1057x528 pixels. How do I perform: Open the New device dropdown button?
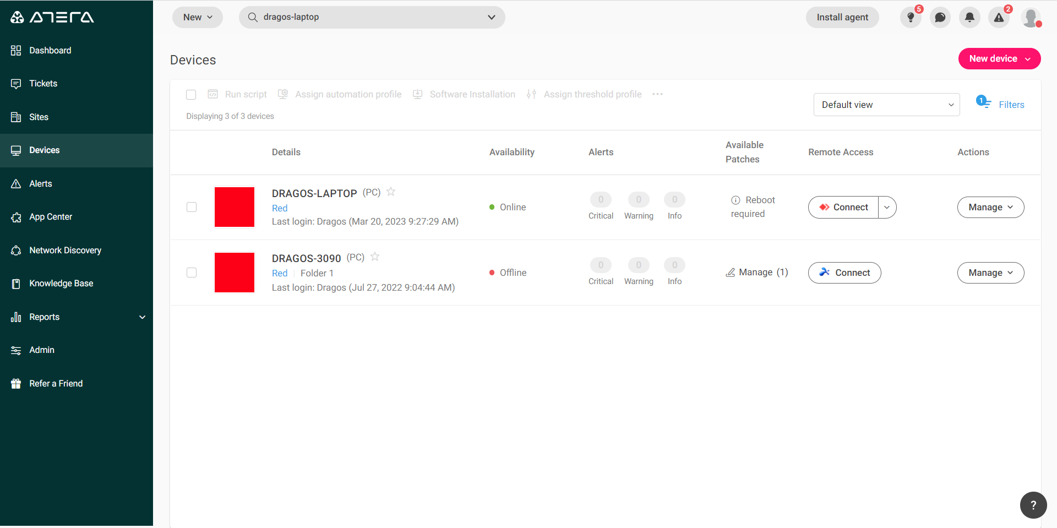coord(999,59)
